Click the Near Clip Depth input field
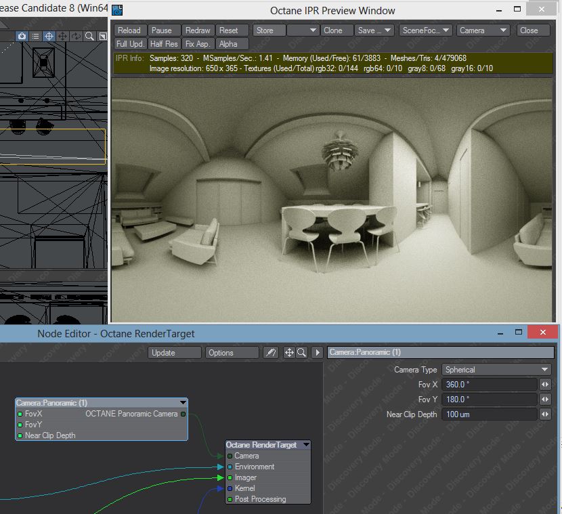This screenshot has height=514, width=562. (x=489, y=414)
